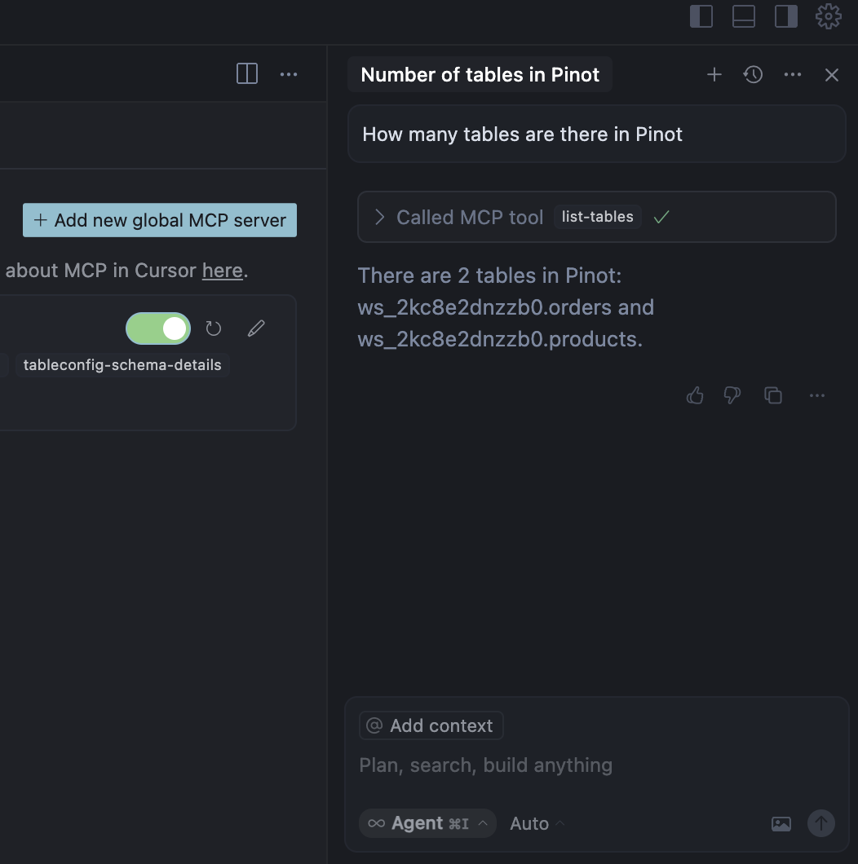Screen dimensions: 858x864
Task: Refresh the MCP server
Action: point(214,328)
